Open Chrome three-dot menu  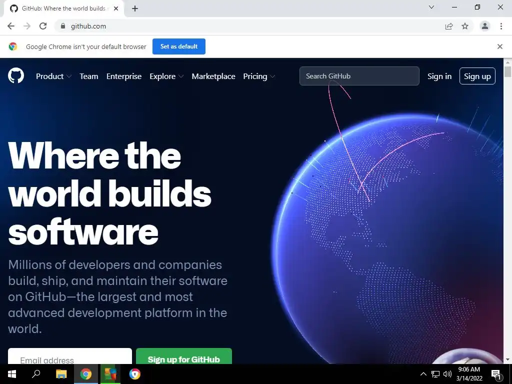[x=501, y=26]
